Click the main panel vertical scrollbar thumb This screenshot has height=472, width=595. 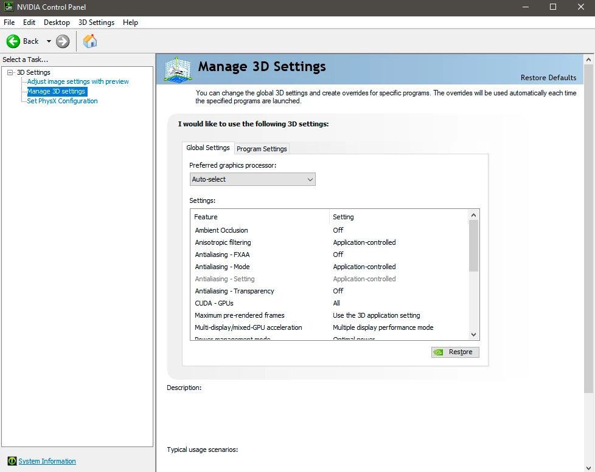[588, 229]
